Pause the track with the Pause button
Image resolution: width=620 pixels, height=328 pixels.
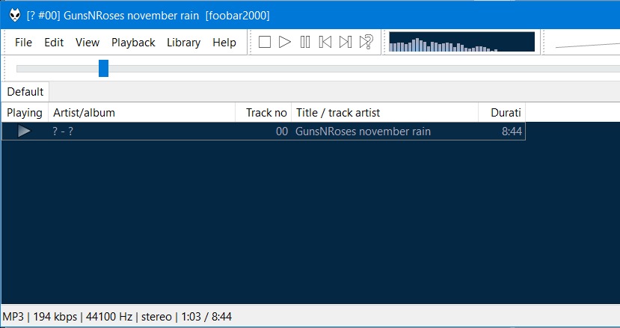305,42
